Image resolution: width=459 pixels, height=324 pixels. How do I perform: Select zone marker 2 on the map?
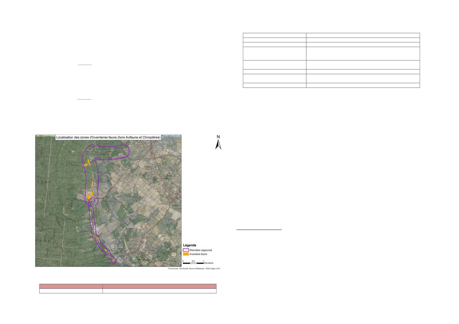(x=109, y=248)
